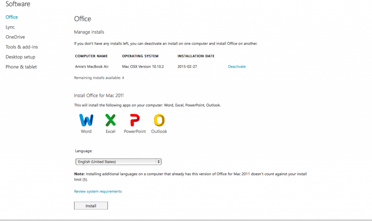372x221 pixels.
Task: Deactivate the Amie's MacBook Air install
Action: 237,67
